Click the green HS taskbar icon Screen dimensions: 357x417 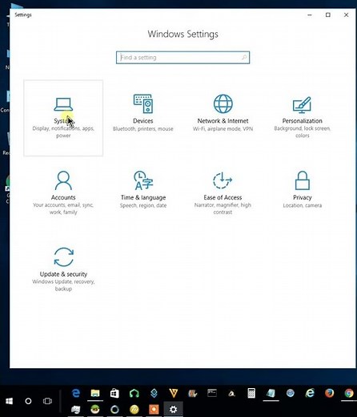point(95,409)
